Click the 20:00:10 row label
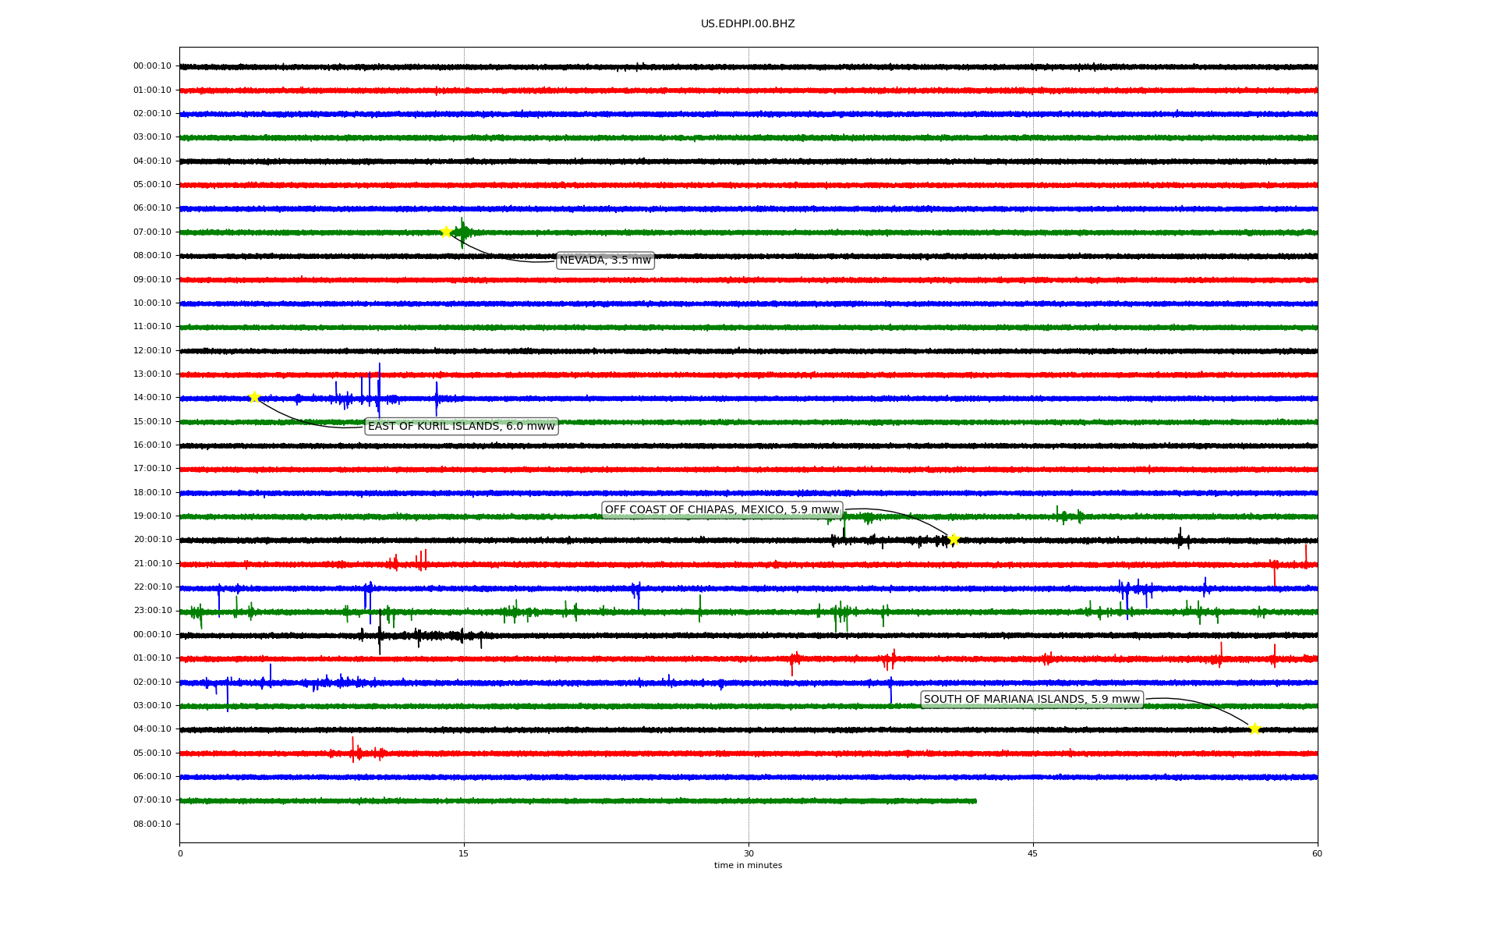 pyautogui.click(x=152, y=540)
